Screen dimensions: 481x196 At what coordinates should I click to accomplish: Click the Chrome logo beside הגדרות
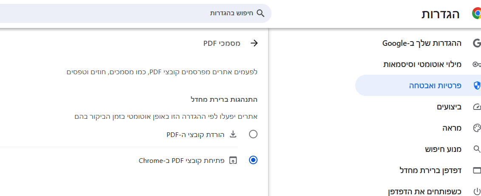pyautogui.click(x=476, y=14)
